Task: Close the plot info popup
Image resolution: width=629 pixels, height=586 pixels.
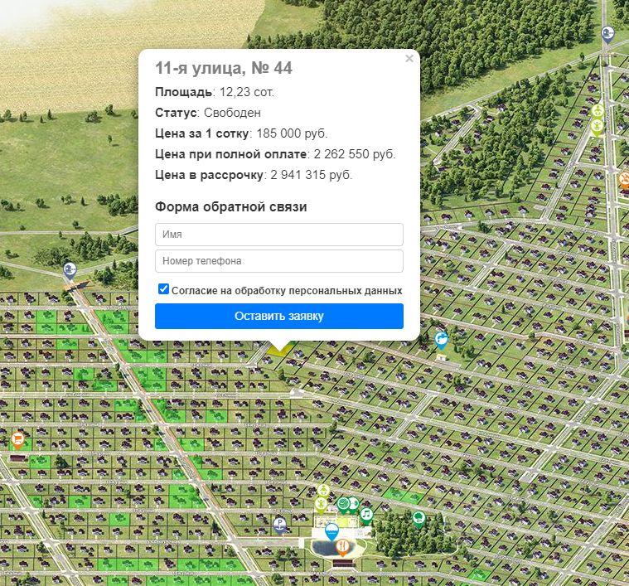Action: click(x=409, y=59)
